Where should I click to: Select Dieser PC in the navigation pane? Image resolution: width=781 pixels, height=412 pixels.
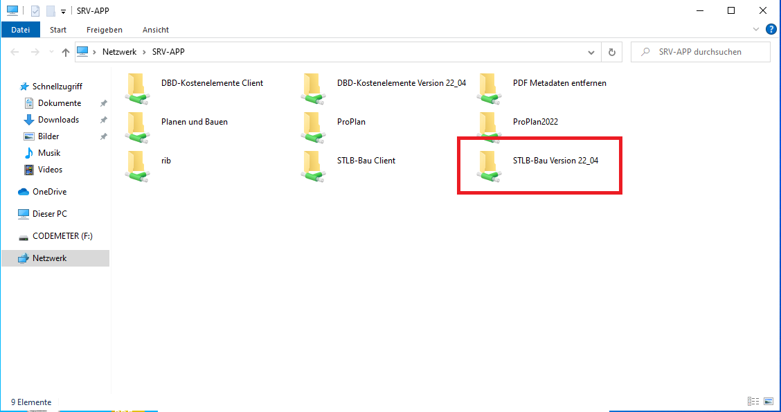point(49,214)
